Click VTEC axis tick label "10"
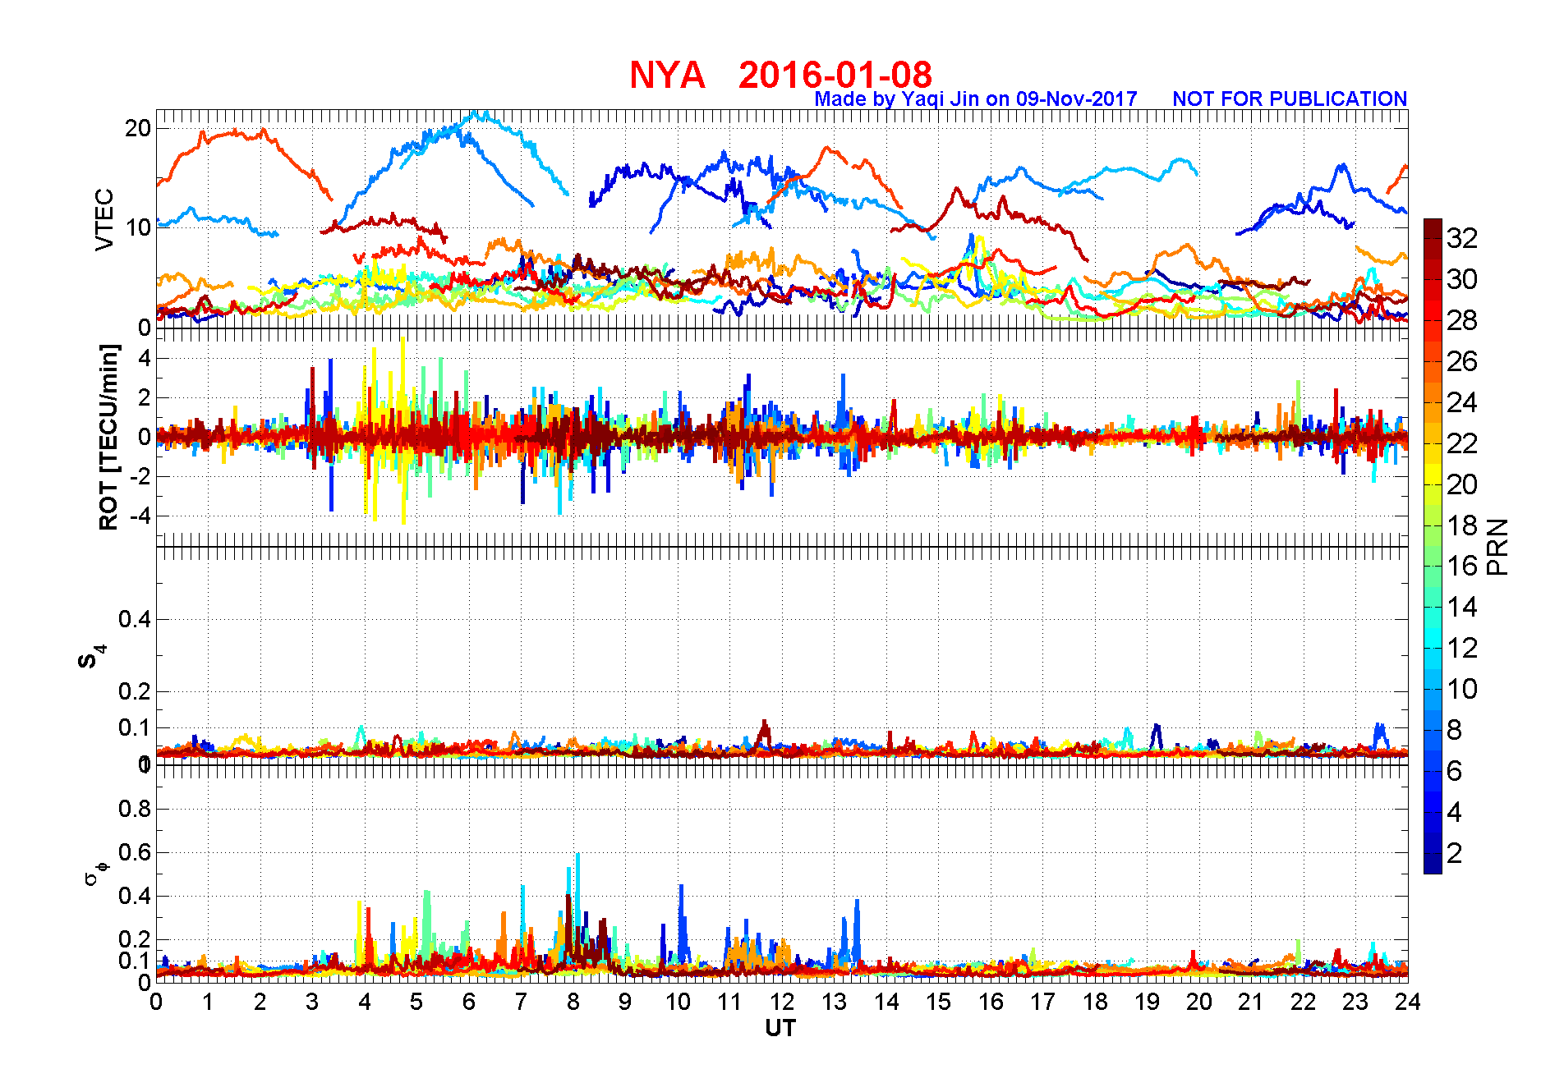The width and height of the screenshot is (1564, 1092). click(138, 227)
